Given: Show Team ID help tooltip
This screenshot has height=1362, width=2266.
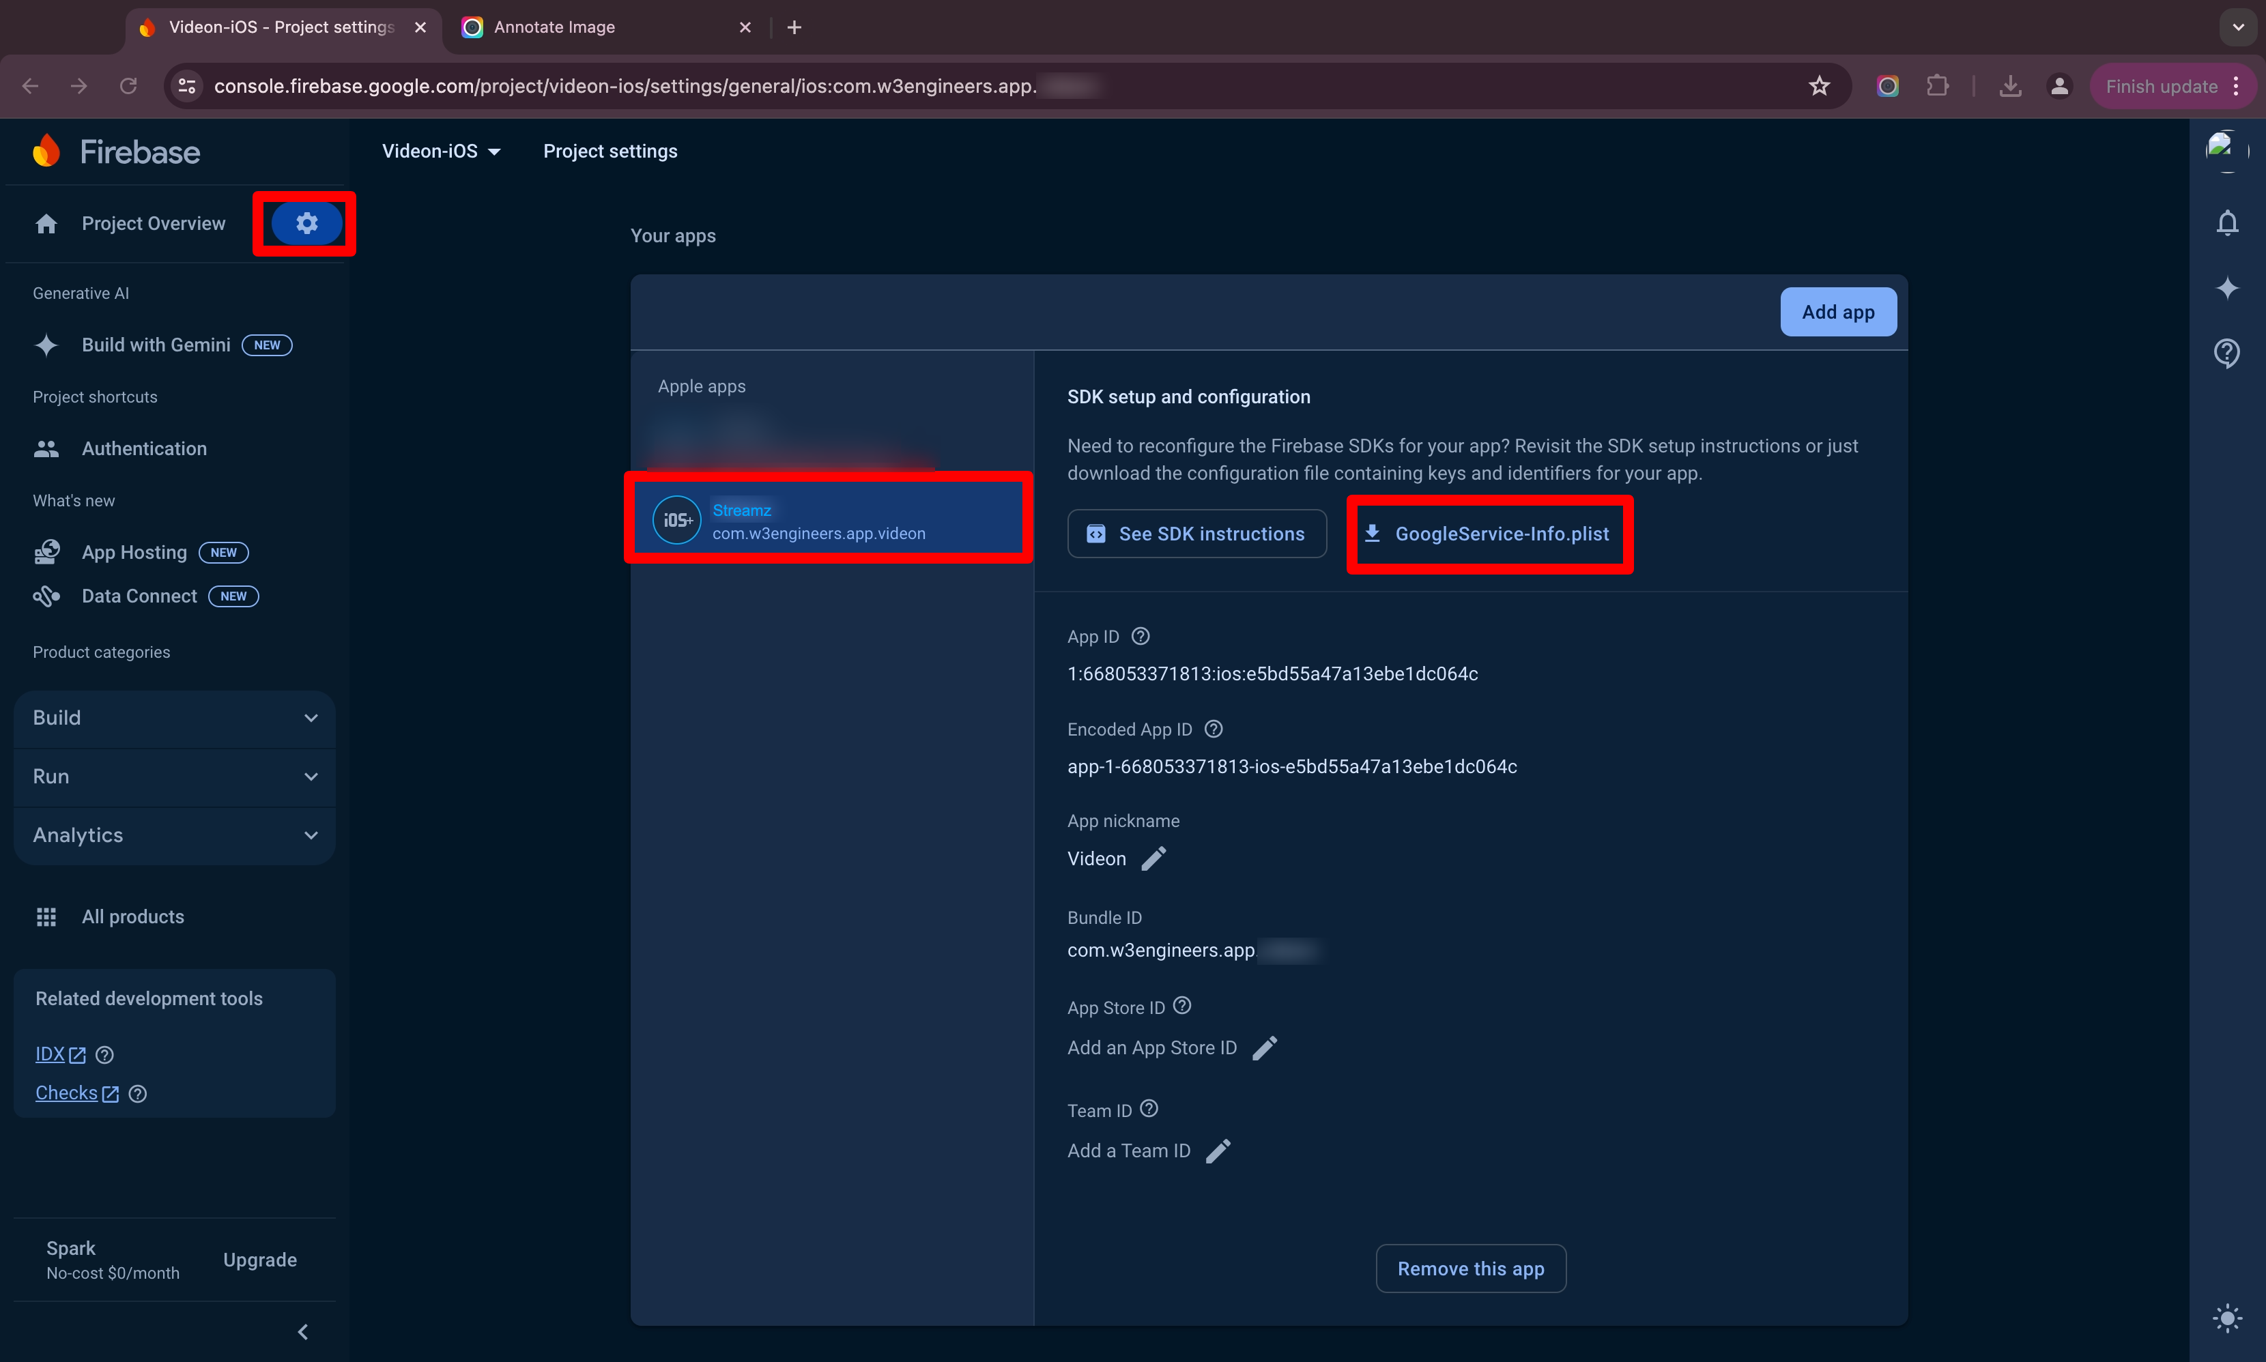Looking at the screenshot, I should tap(1149, 1109).
